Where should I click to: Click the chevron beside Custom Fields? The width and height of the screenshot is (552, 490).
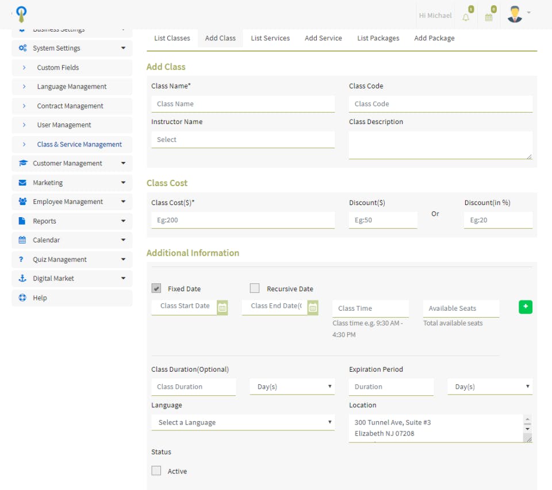pos(24,67)
